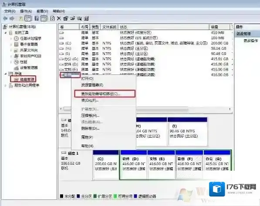Click the green 扩展分区 legend swatch
This screenshot has height=206, width=260.
(x=95, y=196)
